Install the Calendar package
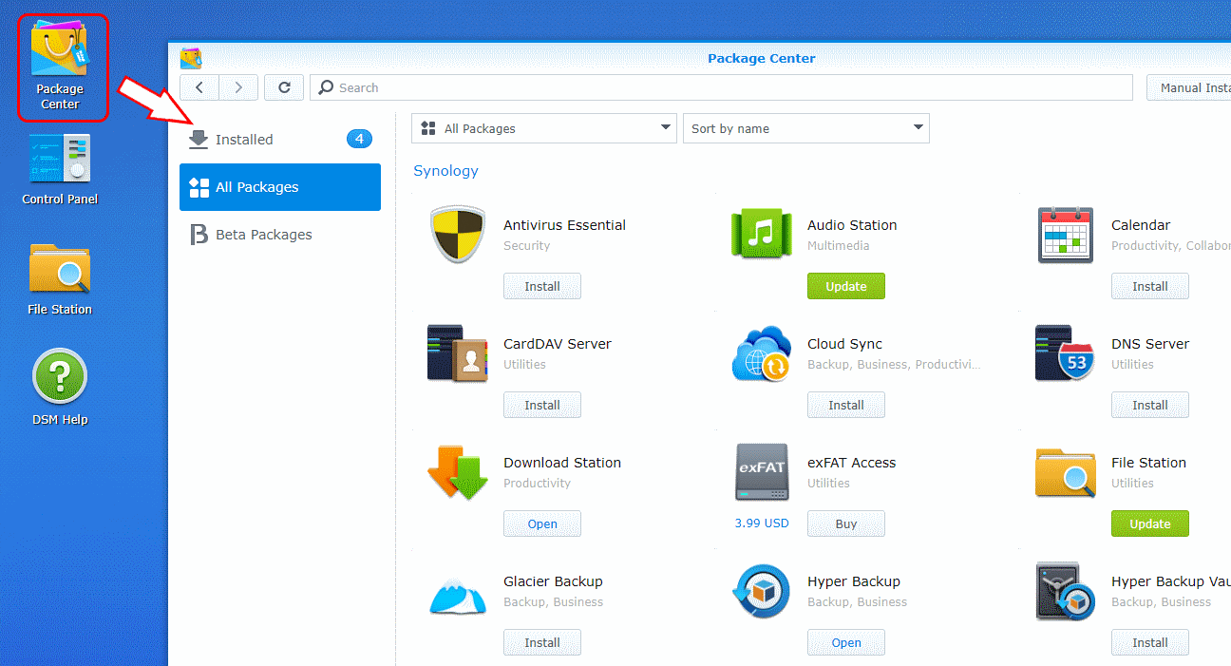The image size is (1231, 666). (x=1150, y=286)
